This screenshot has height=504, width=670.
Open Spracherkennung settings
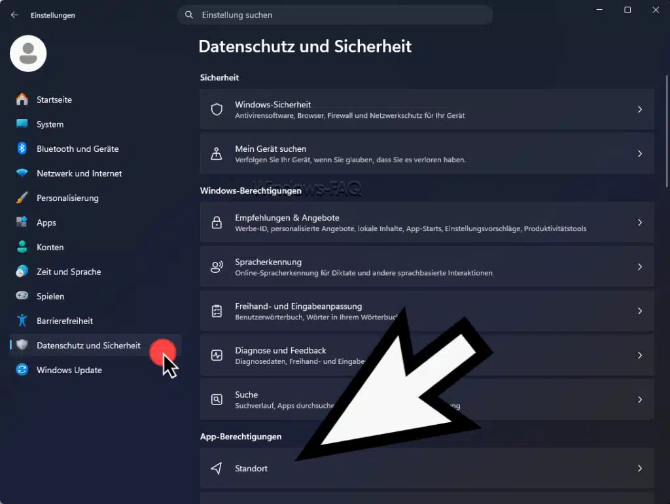click(427, 267)
